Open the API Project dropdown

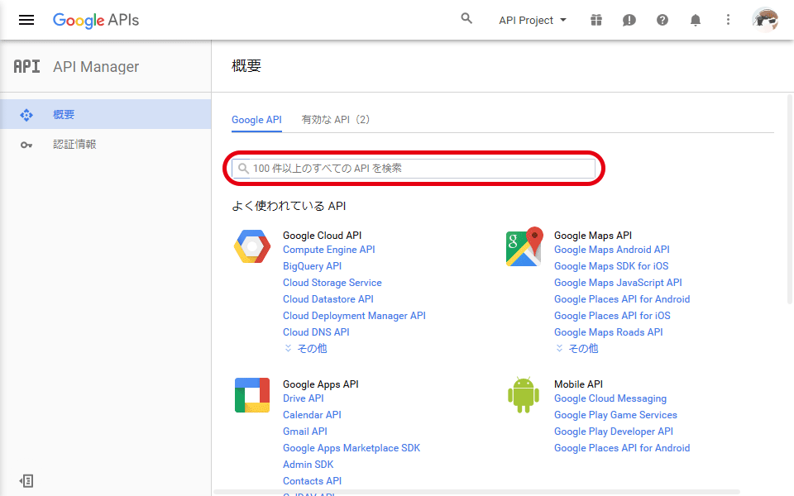(532, 20)
